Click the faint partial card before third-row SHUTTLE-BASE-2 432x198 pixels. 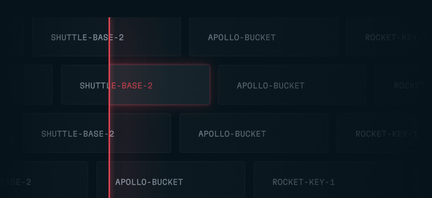pyautogui.click(x=7, y=133)
